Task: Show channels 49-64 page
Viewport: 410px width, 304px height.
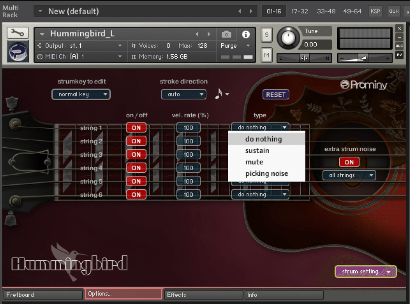Action: [352, 11]
